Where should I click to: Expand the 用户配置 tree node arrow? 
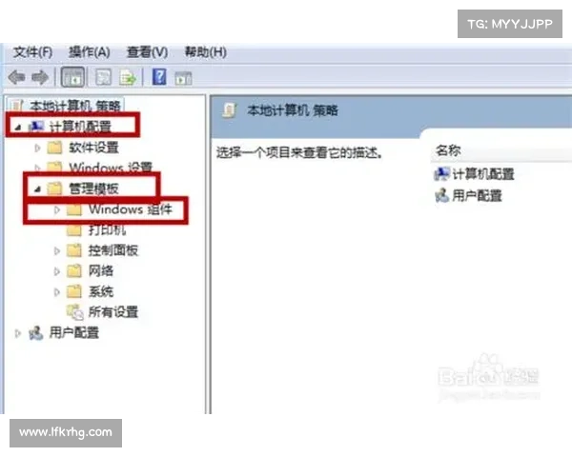click(17, 333)
